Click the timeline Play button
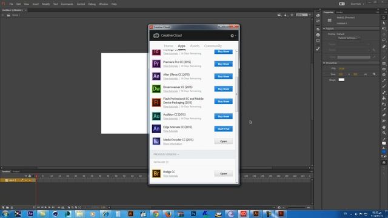This screenshot has height=218, width=388. tap(45, 207)
